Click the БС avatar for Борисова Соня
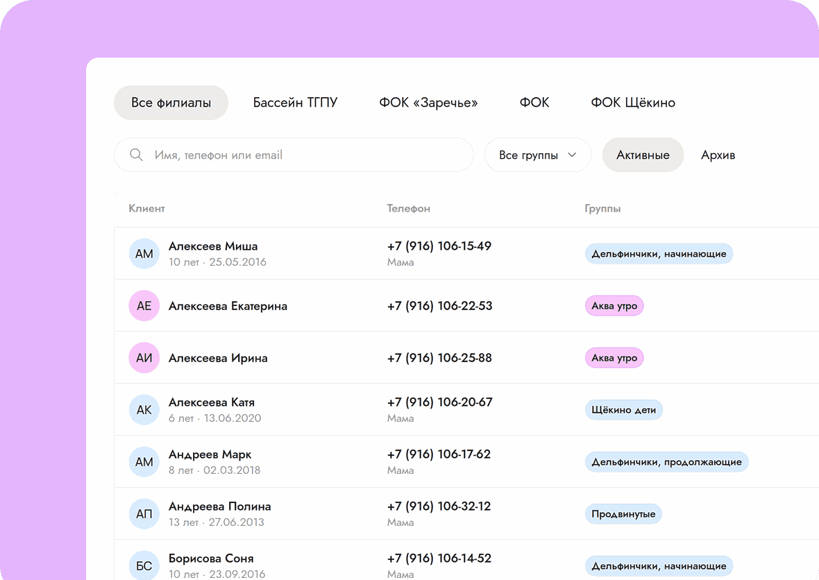Viewport: 819px width, 580px height. (144, 566)
